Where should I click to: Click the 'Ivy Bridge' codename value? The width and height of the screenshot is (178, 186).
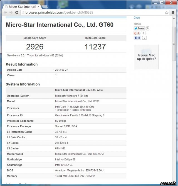61,121
